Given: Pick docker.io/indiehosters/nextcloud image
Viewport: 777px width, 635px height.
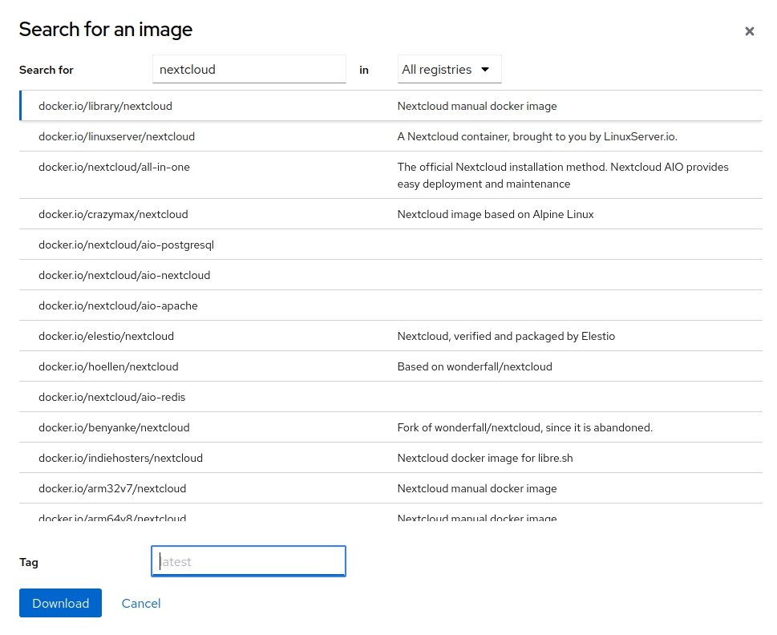Looking at the screenshot, I should click(x=120, y=458).
